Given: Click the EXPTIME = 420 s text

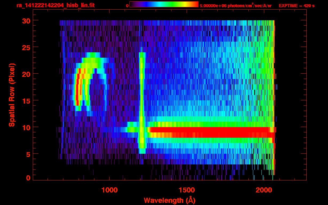Looking at the screenshot, I should pyautogui.click(x=296, y=6).
